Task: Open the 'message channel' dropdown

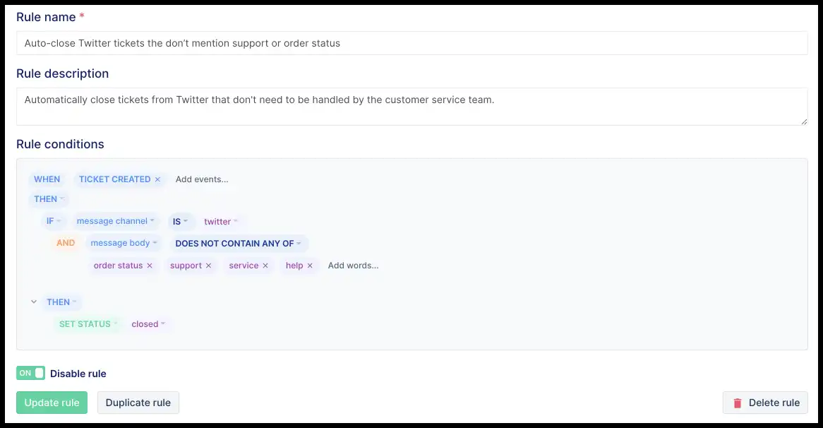Action: click(x=115, y=221)
